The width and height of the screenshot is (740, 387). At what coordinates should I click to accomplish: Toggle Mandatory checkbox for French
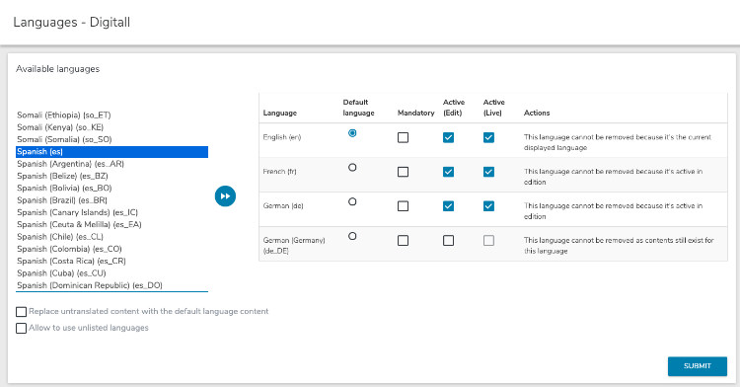click(x=403, y=172)
